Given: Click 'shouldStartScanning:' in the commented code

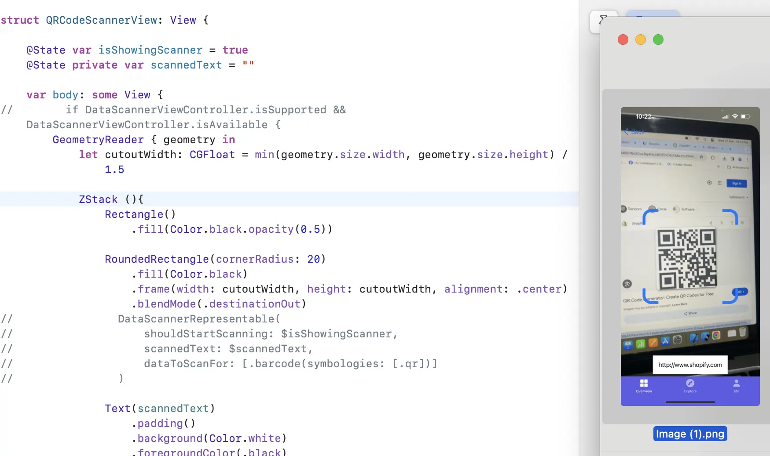Looking at the screenshot, I should pyautogui.click(x=209, y=334).
